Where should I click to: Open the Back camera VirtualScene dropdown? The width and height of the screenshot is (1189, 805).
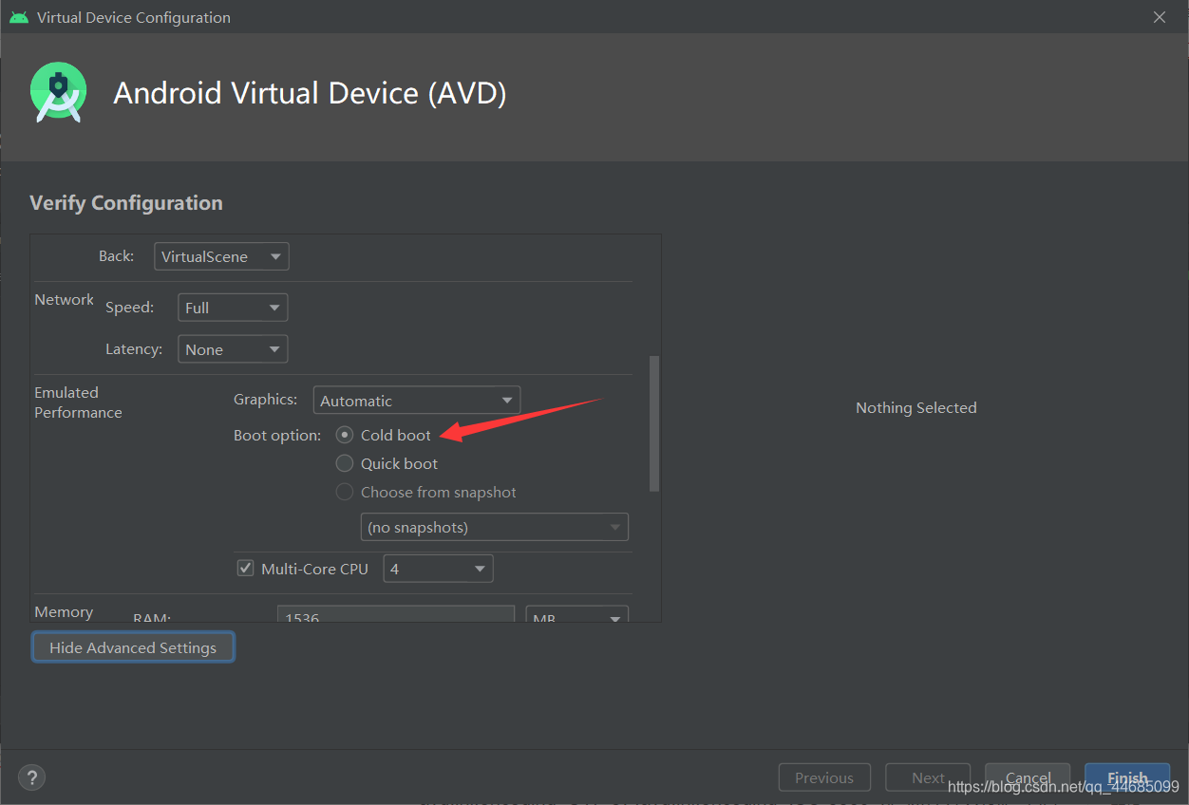pos(221,256)
